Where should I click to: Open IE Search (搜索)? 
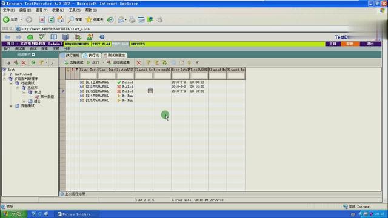(75, 19)
